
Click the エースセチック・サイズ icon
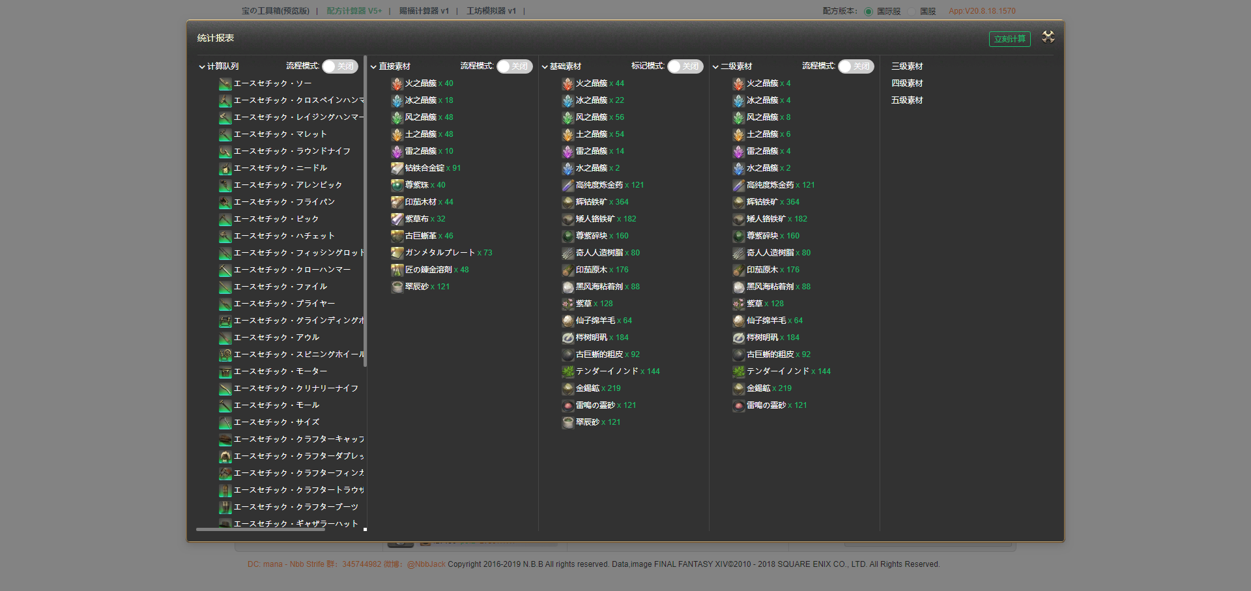[x=225, y=422]
